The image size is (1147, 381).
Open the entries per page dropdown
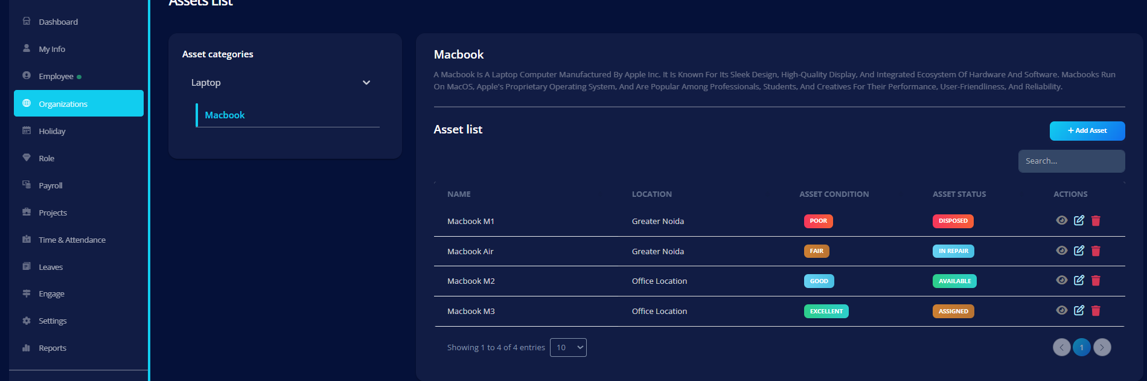[568, 347]
